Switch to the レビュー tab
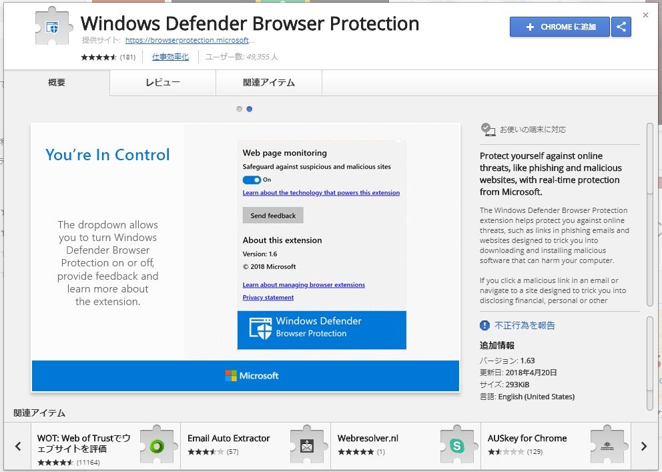The width and height of the screenshot is (662, 472). tap(163, 82)
